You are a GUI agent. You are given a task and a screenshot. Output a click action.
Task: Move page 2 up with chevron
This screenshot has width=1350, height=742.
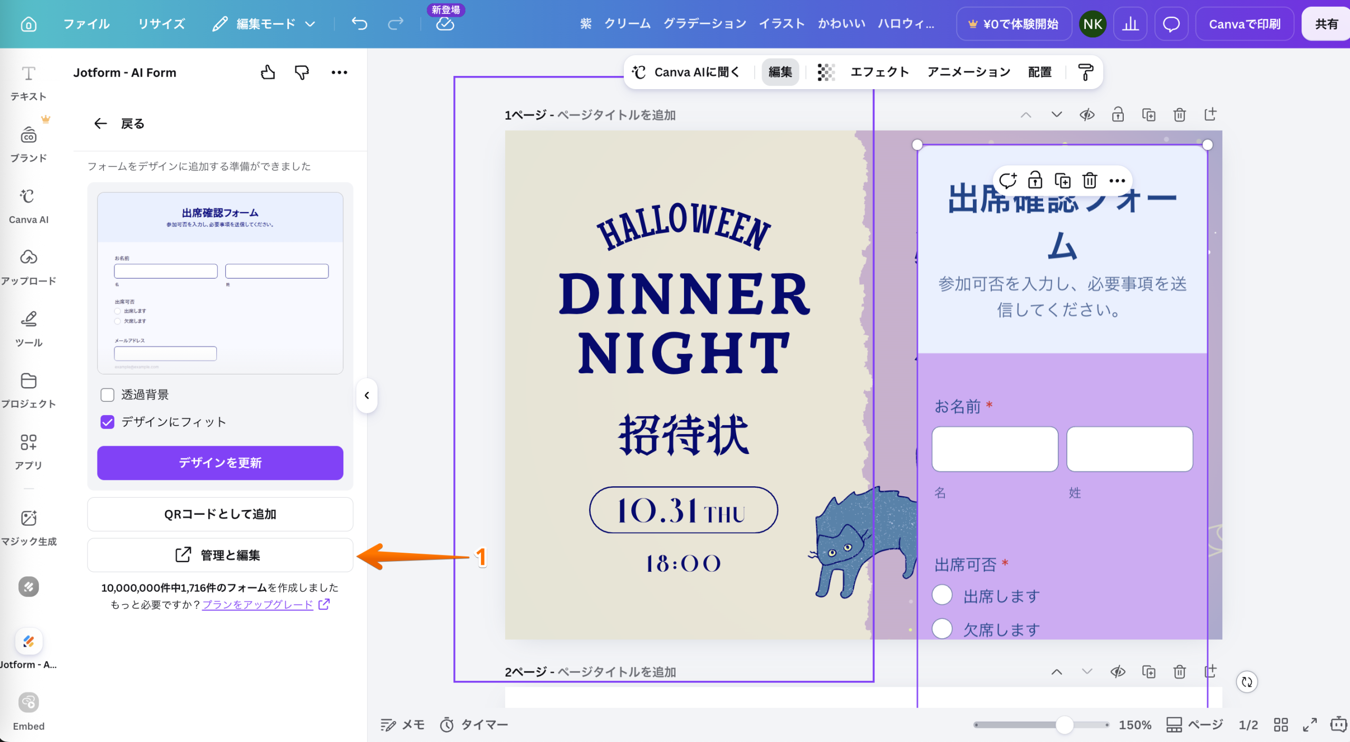[x=1056, y=671]
